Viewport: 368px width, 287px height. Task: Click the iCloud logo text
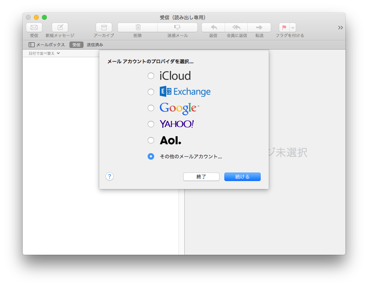(x=175, y=76)
